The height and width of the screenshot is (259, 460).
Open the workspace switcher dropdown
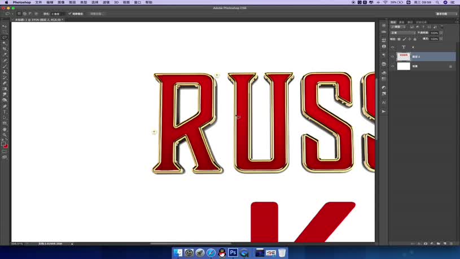[446, 14]
